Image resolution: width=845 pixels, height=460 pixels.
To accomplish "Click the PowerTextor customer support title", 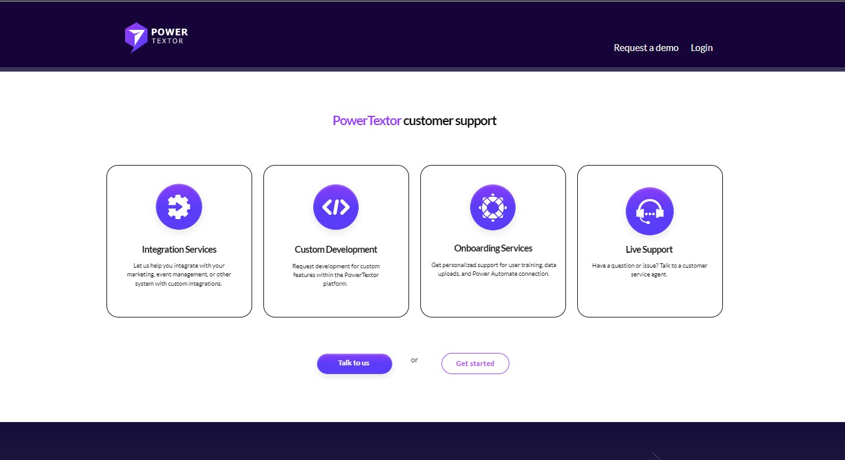I will click(414, 121).
